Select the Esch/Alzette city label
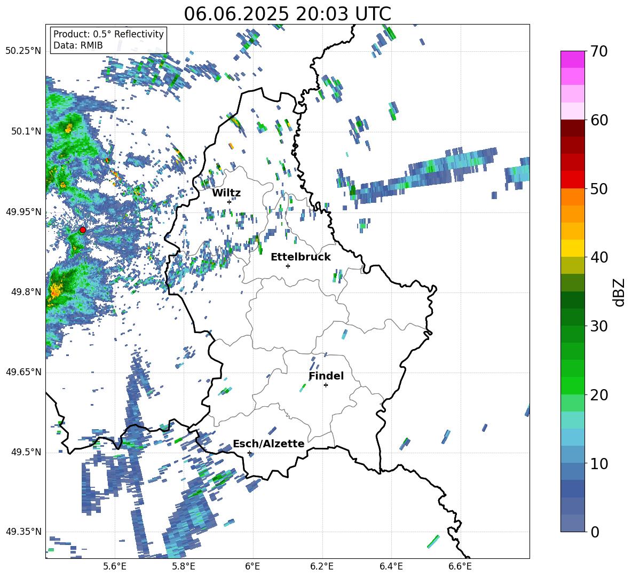 [268, 444]
